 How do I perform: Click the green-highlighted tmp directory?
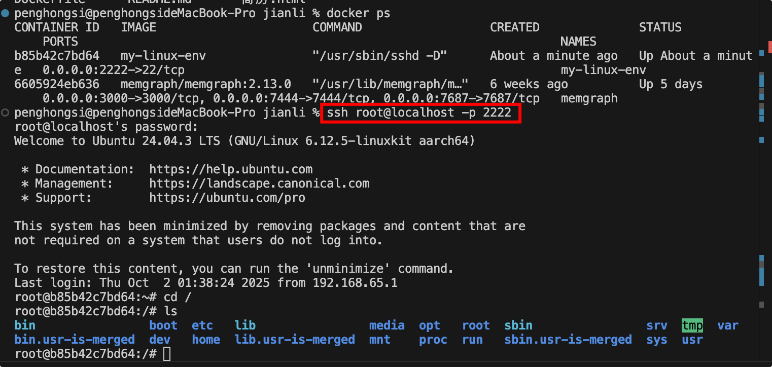coord(692,325)
